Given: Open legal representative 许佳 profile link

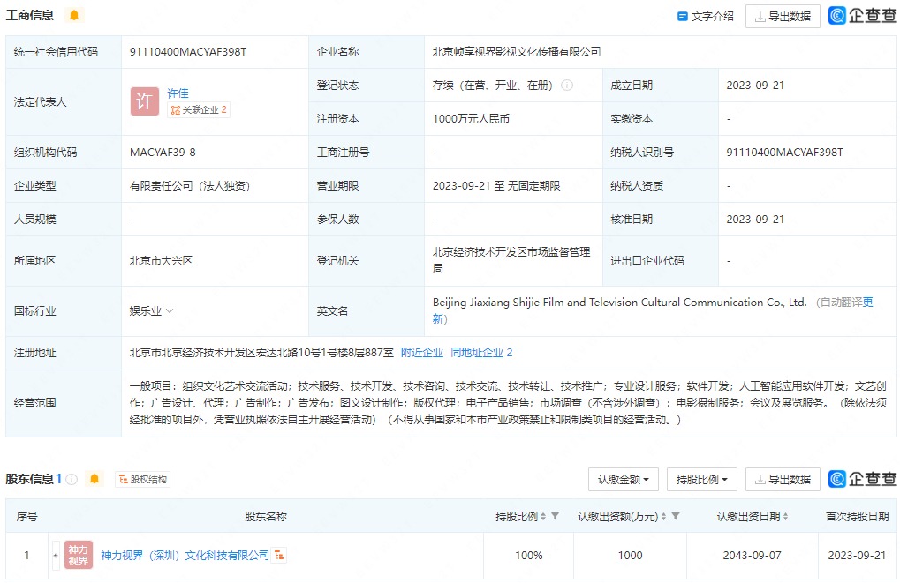Looking at the screenshot, I should click(178, 93).
